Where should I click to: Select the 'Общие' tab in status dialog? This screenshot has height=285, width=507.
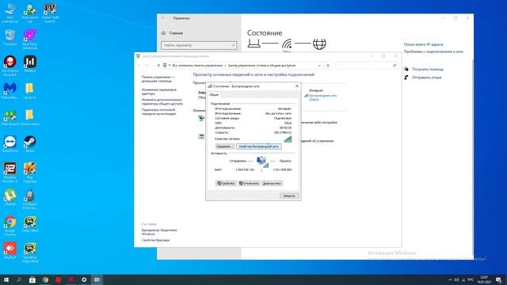coord(214,95)
